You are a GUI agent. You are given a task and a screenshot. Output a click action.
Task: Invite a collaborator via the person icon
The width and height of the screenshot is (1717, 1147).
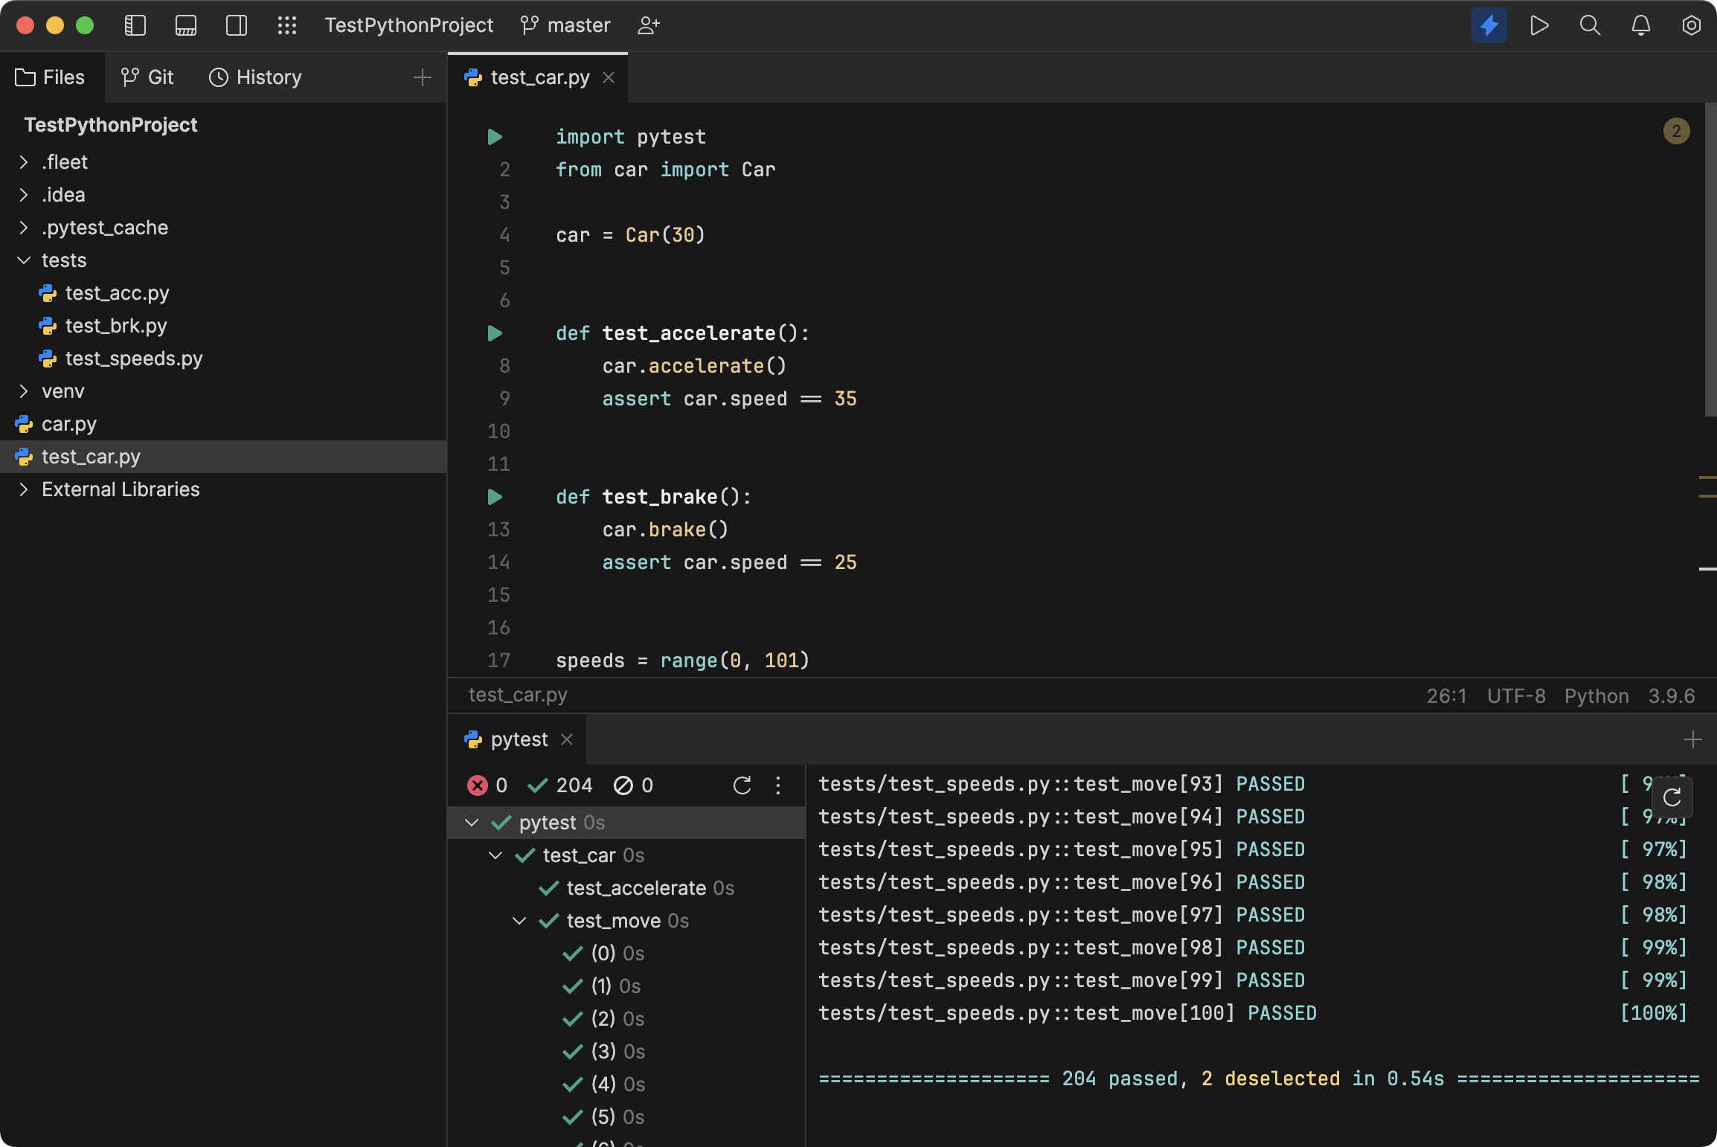point(648,25)
